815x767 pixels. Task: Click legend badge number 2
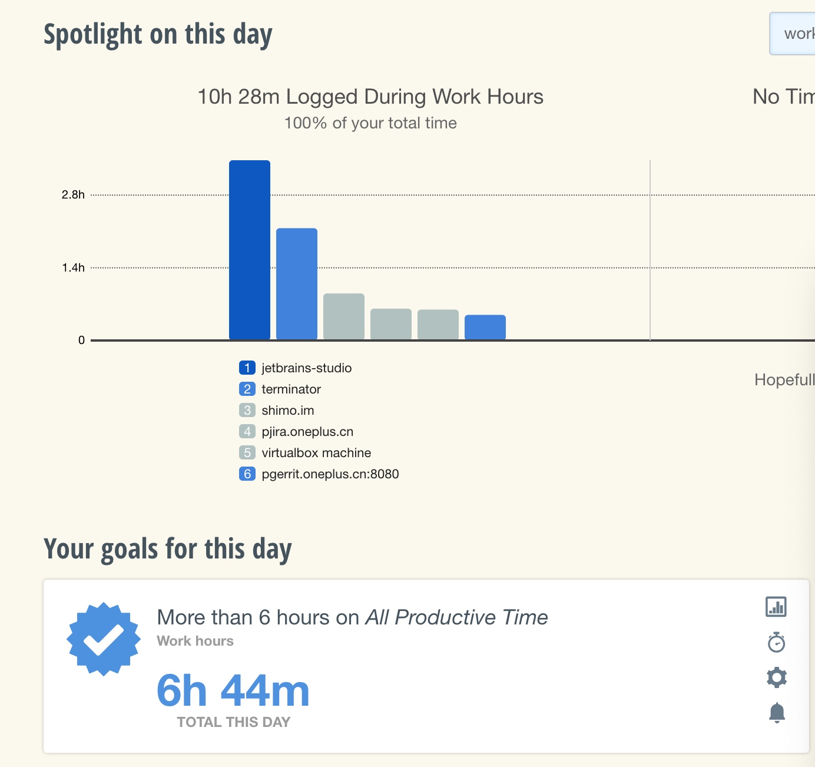click(x=247, y=389)
